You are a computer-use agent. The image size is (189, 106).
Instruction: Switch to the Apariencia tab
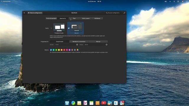pos(63,18)
